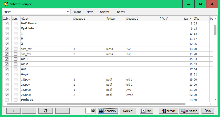Click idx value 13 in dom_fav row
The width and height of the screenshot is (220, 117).
click(x=191, y=49)
